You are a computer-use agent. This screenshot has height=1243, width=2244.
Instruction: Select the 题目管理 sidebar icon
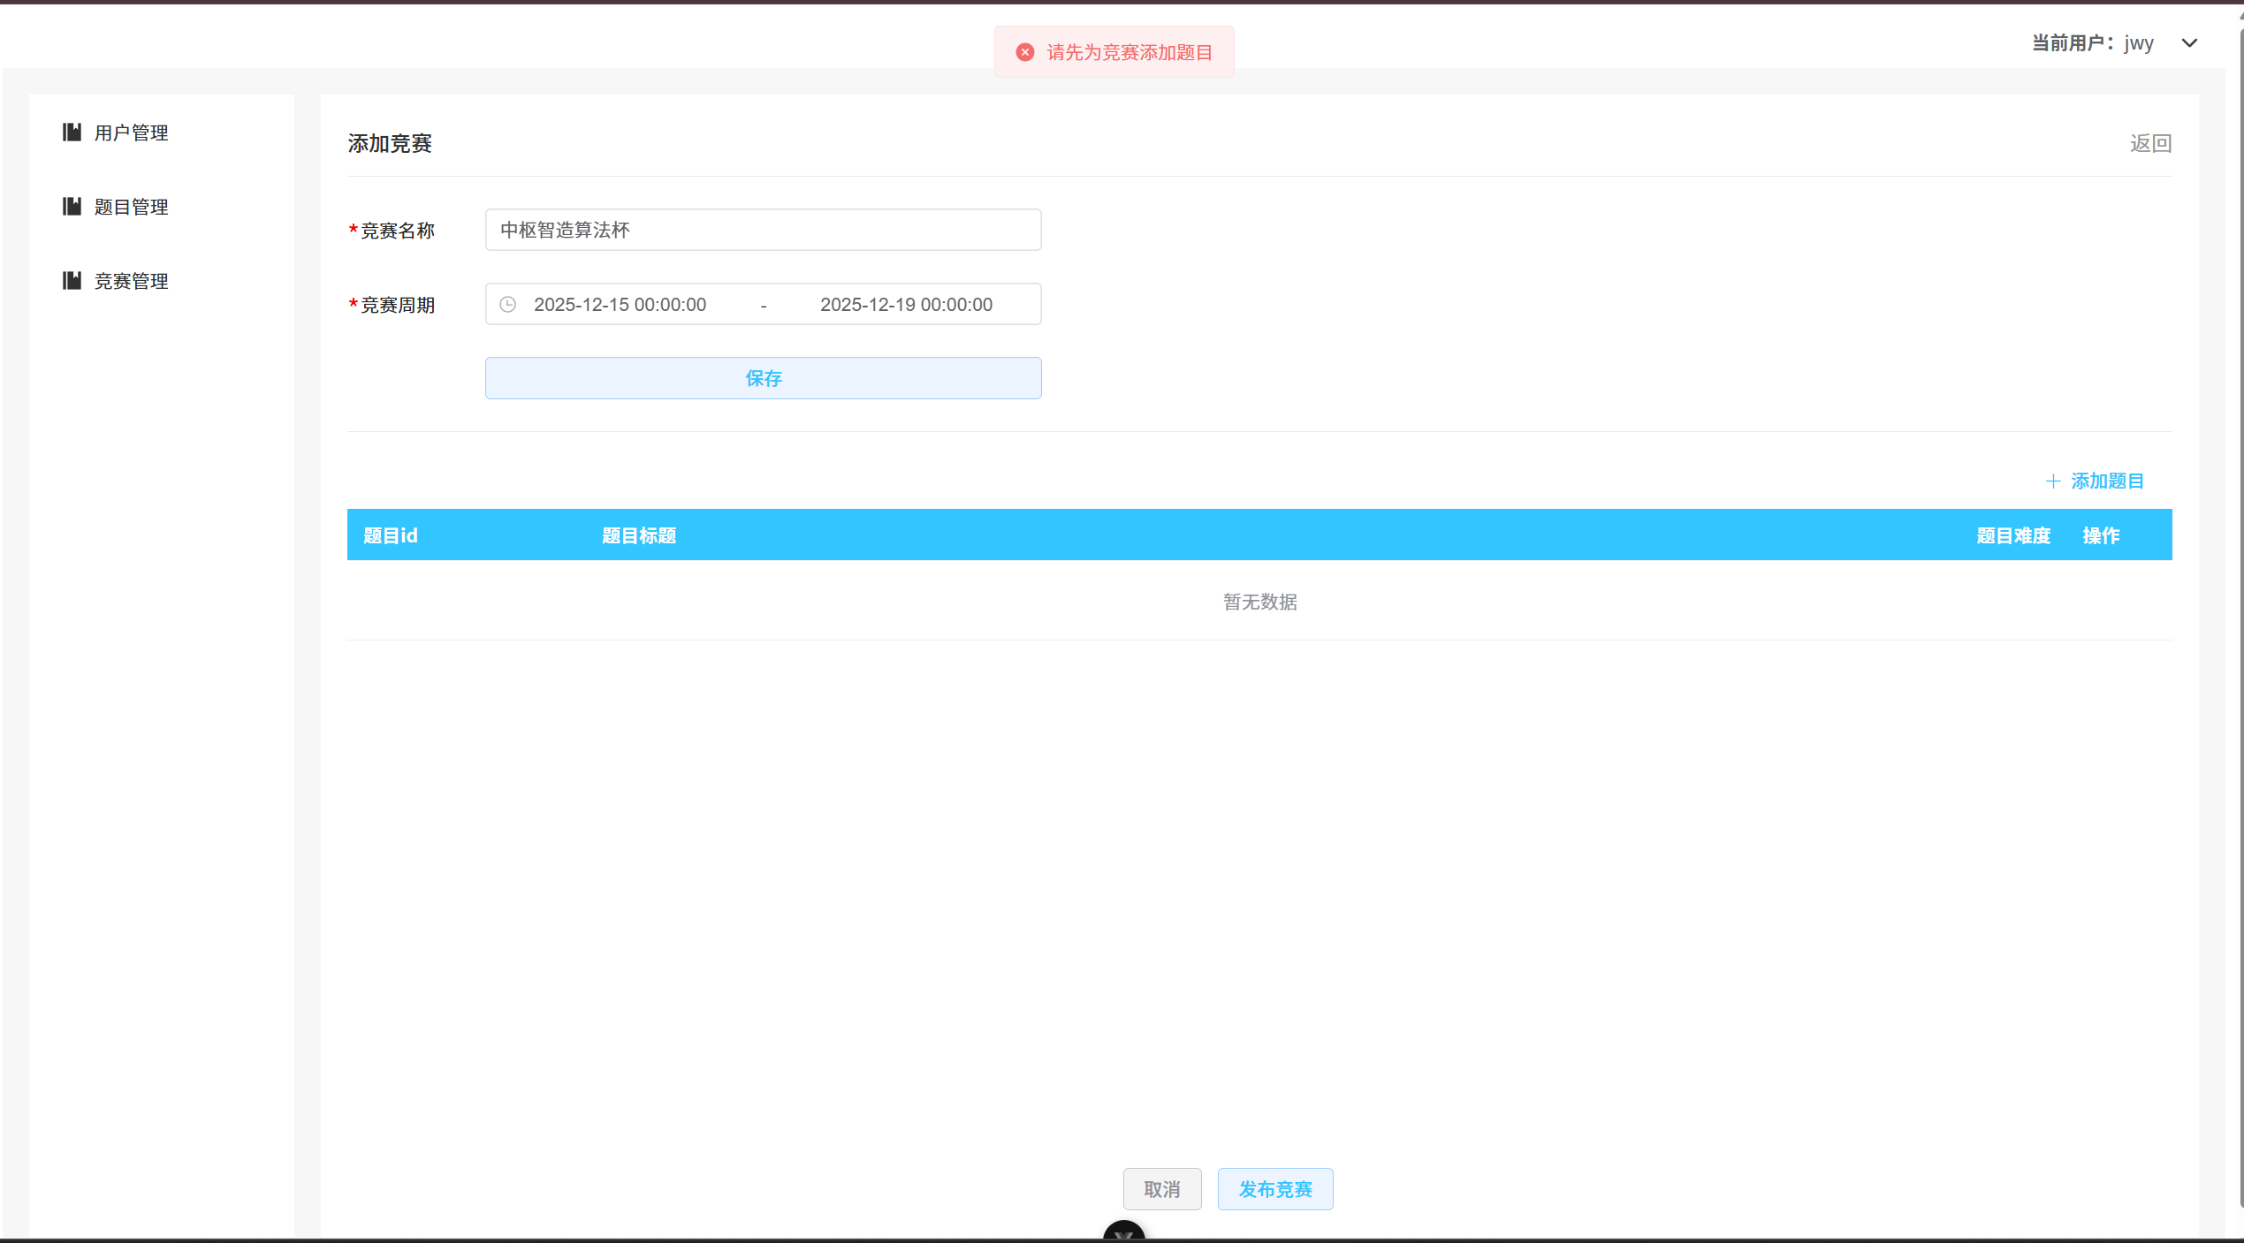[x=72, y=206]
